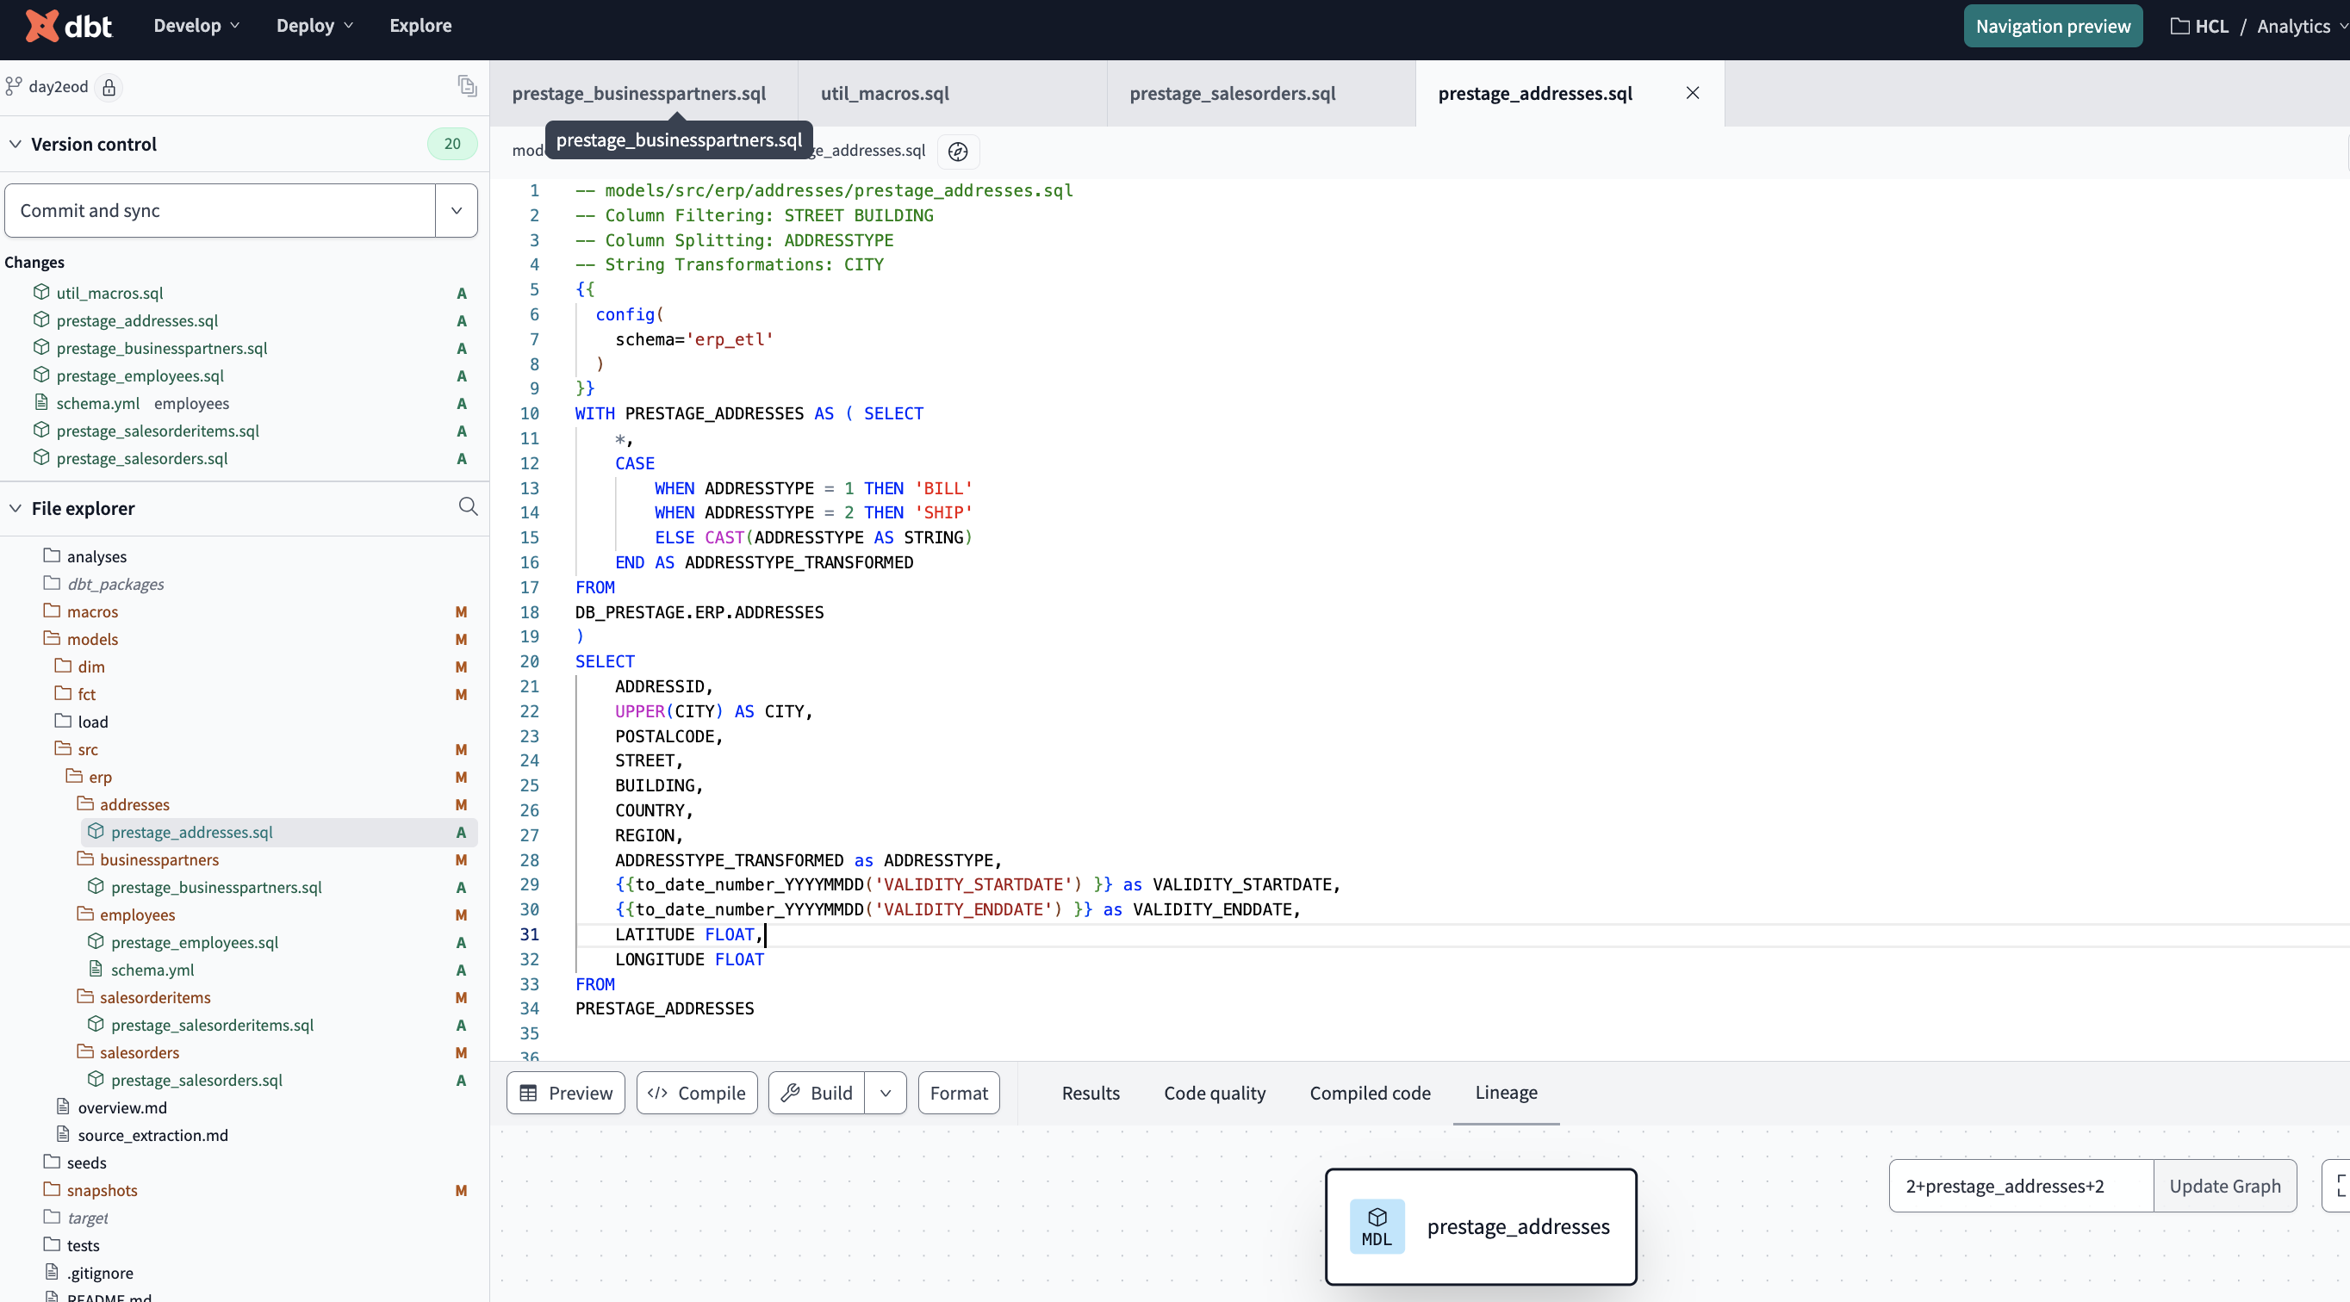Click the lock icon next to day2eod
Image resolution: width=2350 pixels, height=1302 pixels.
(x=109, y=88)
